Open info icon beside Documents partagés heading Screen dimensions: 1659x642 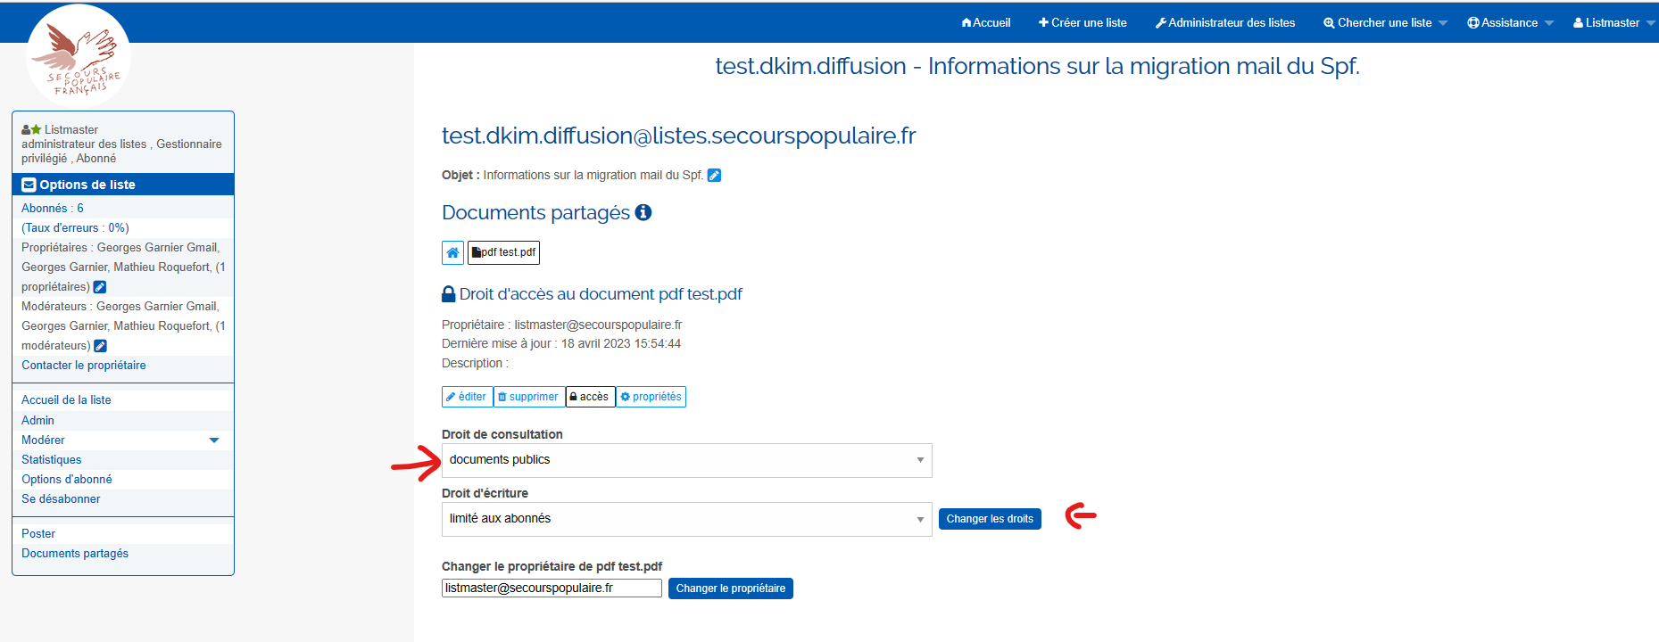point(643,212)
